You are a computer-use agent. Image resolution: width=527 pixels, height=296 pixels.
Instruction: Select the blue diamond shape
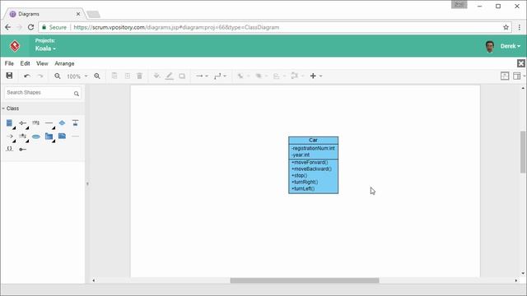tap(63, 123)
